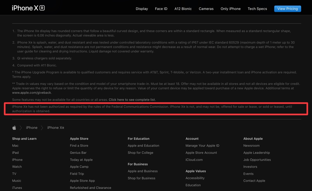Click here to see complete list

pyautogui.click(x=132, y=100)
